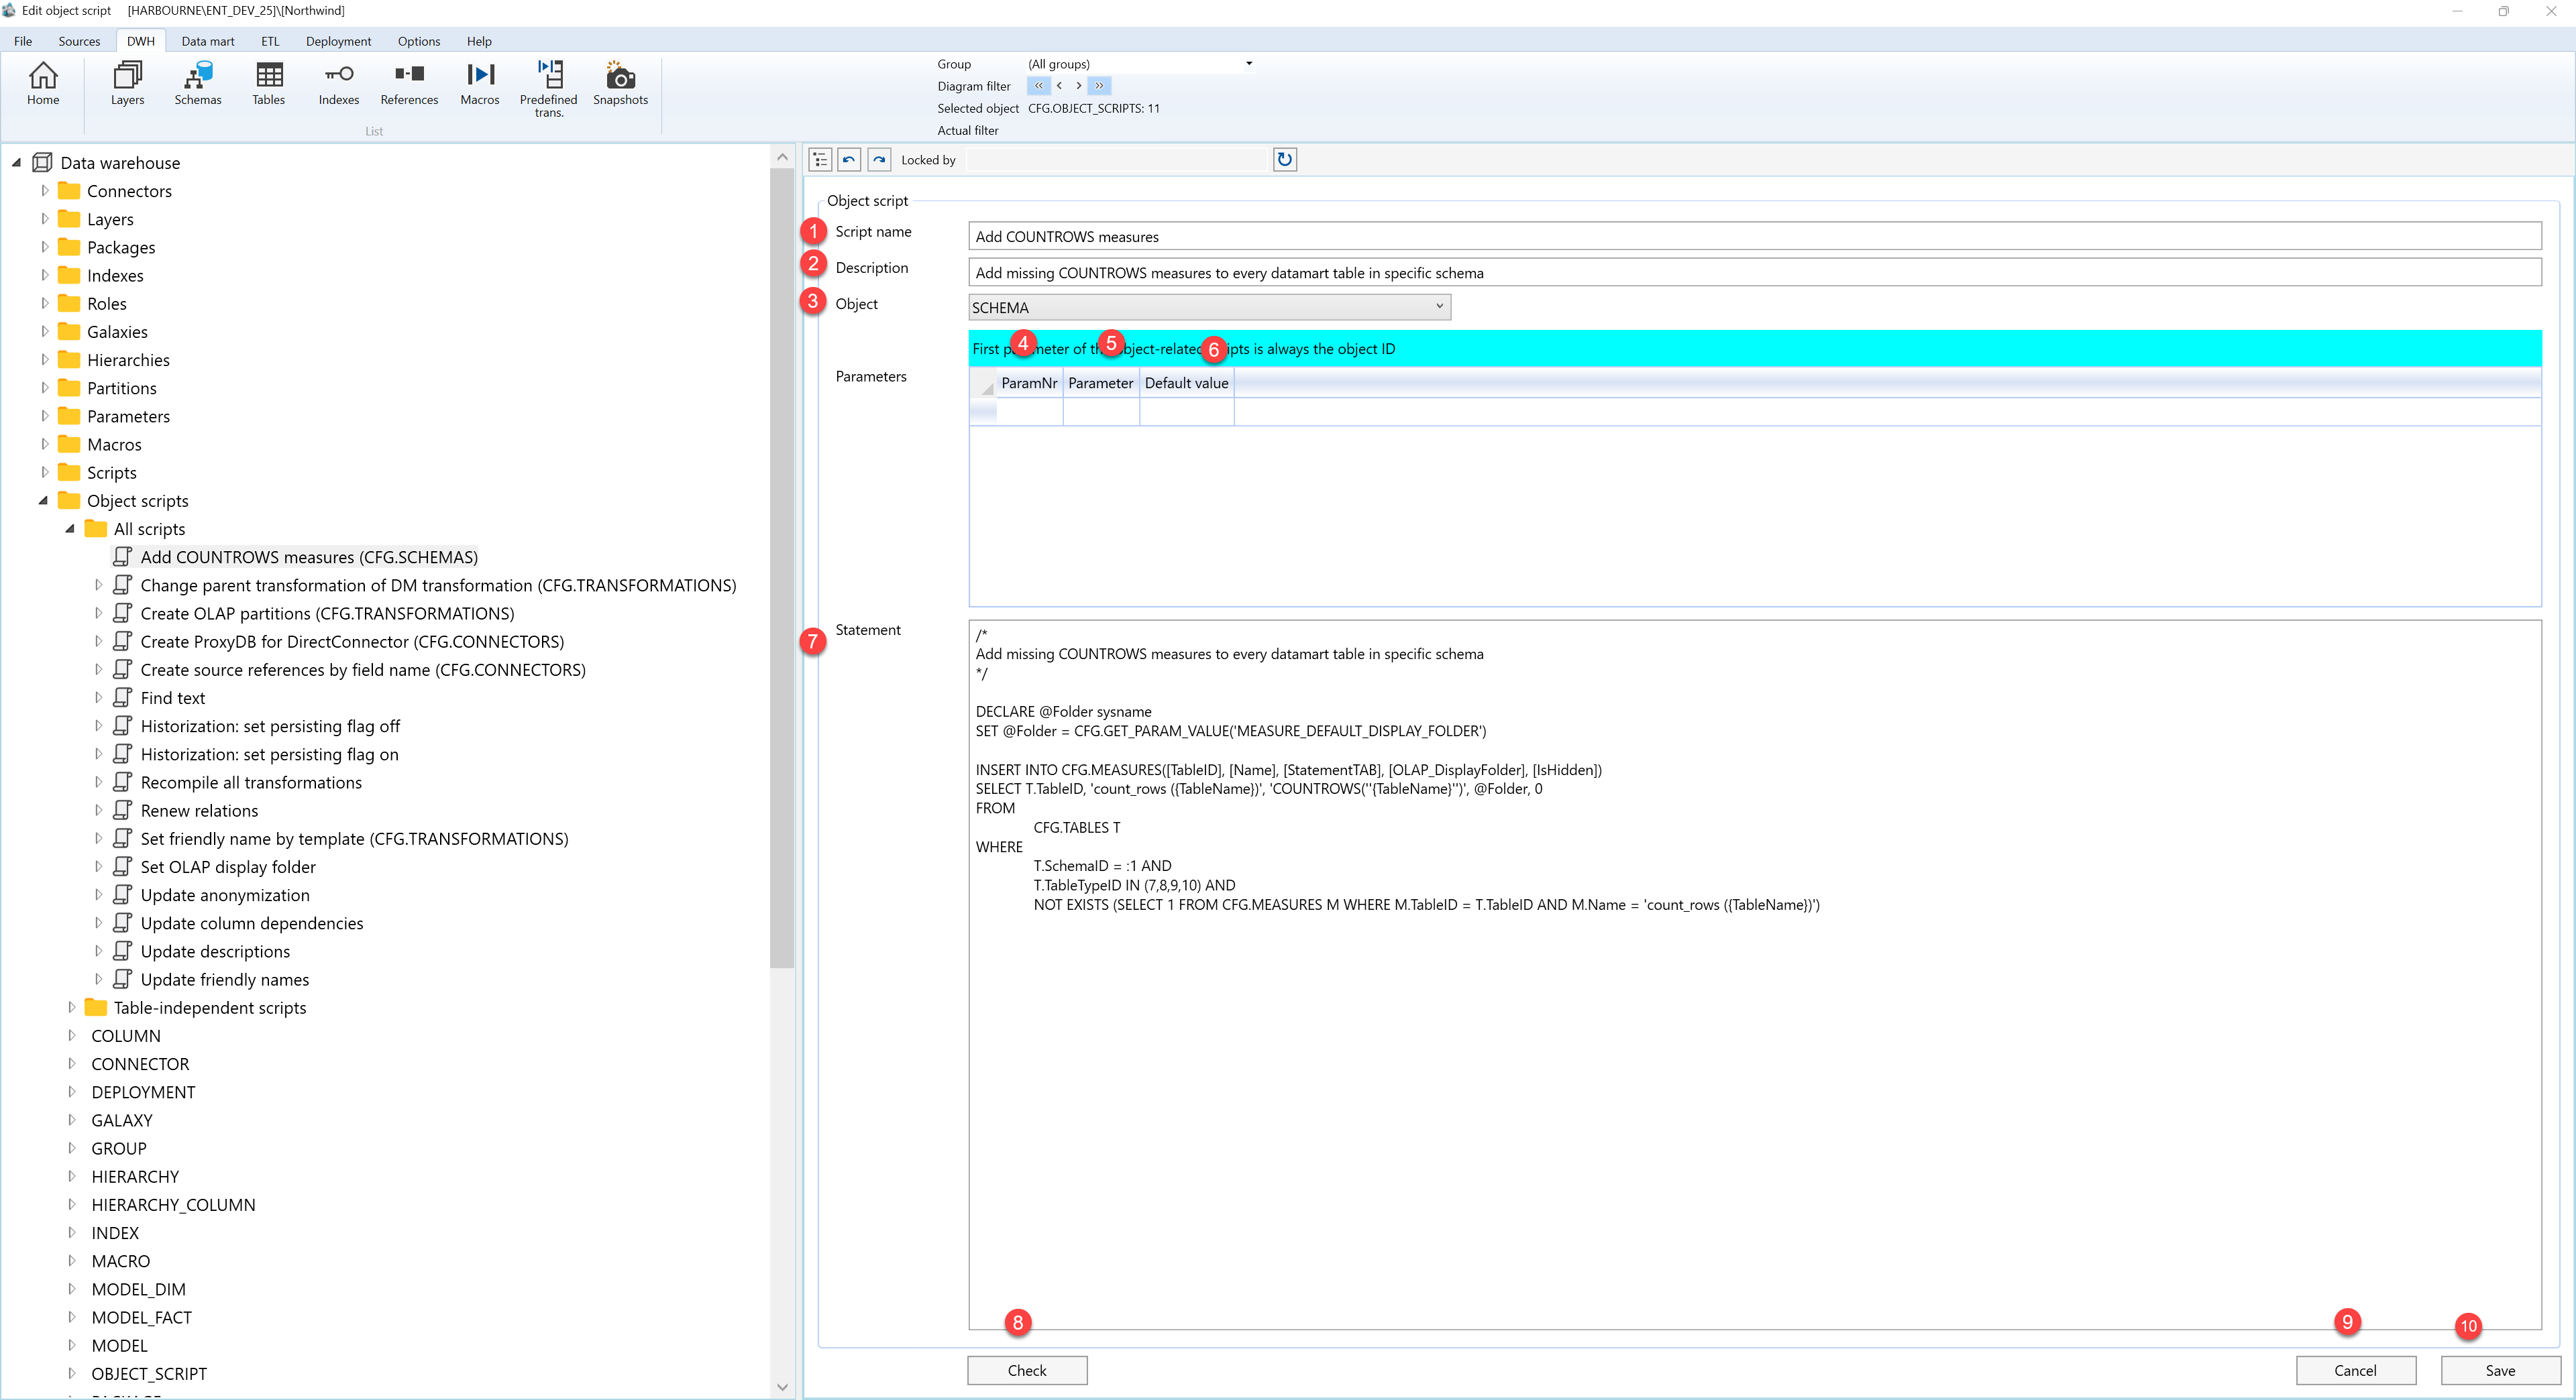
Task: Select Historization: set persisting flag off
Action: coord(270,725)
